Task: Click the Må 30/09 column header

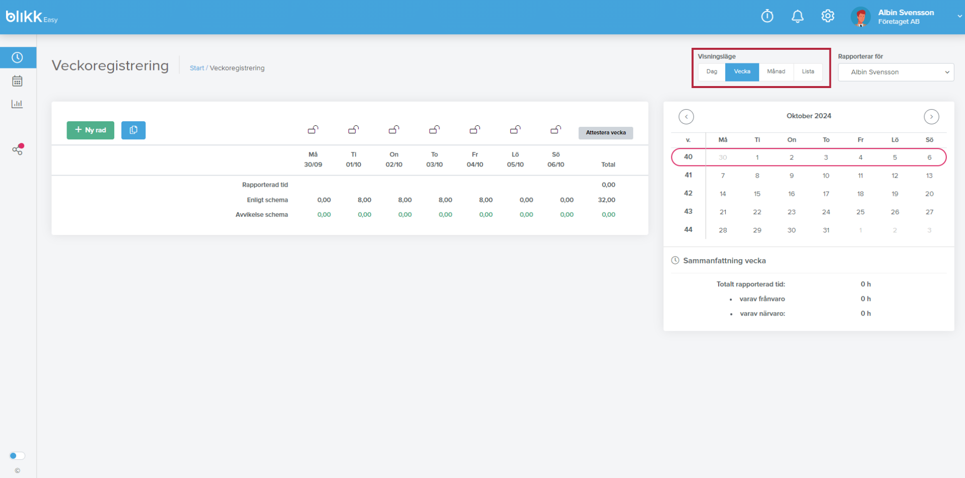Action: (x=313, y=160)
